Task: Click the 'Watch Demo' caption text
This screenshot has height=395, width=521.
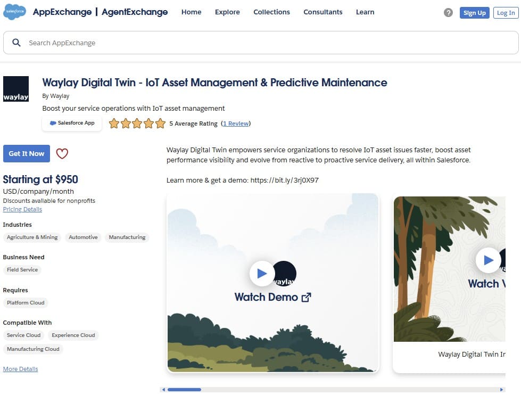Action: click(266, 297)
